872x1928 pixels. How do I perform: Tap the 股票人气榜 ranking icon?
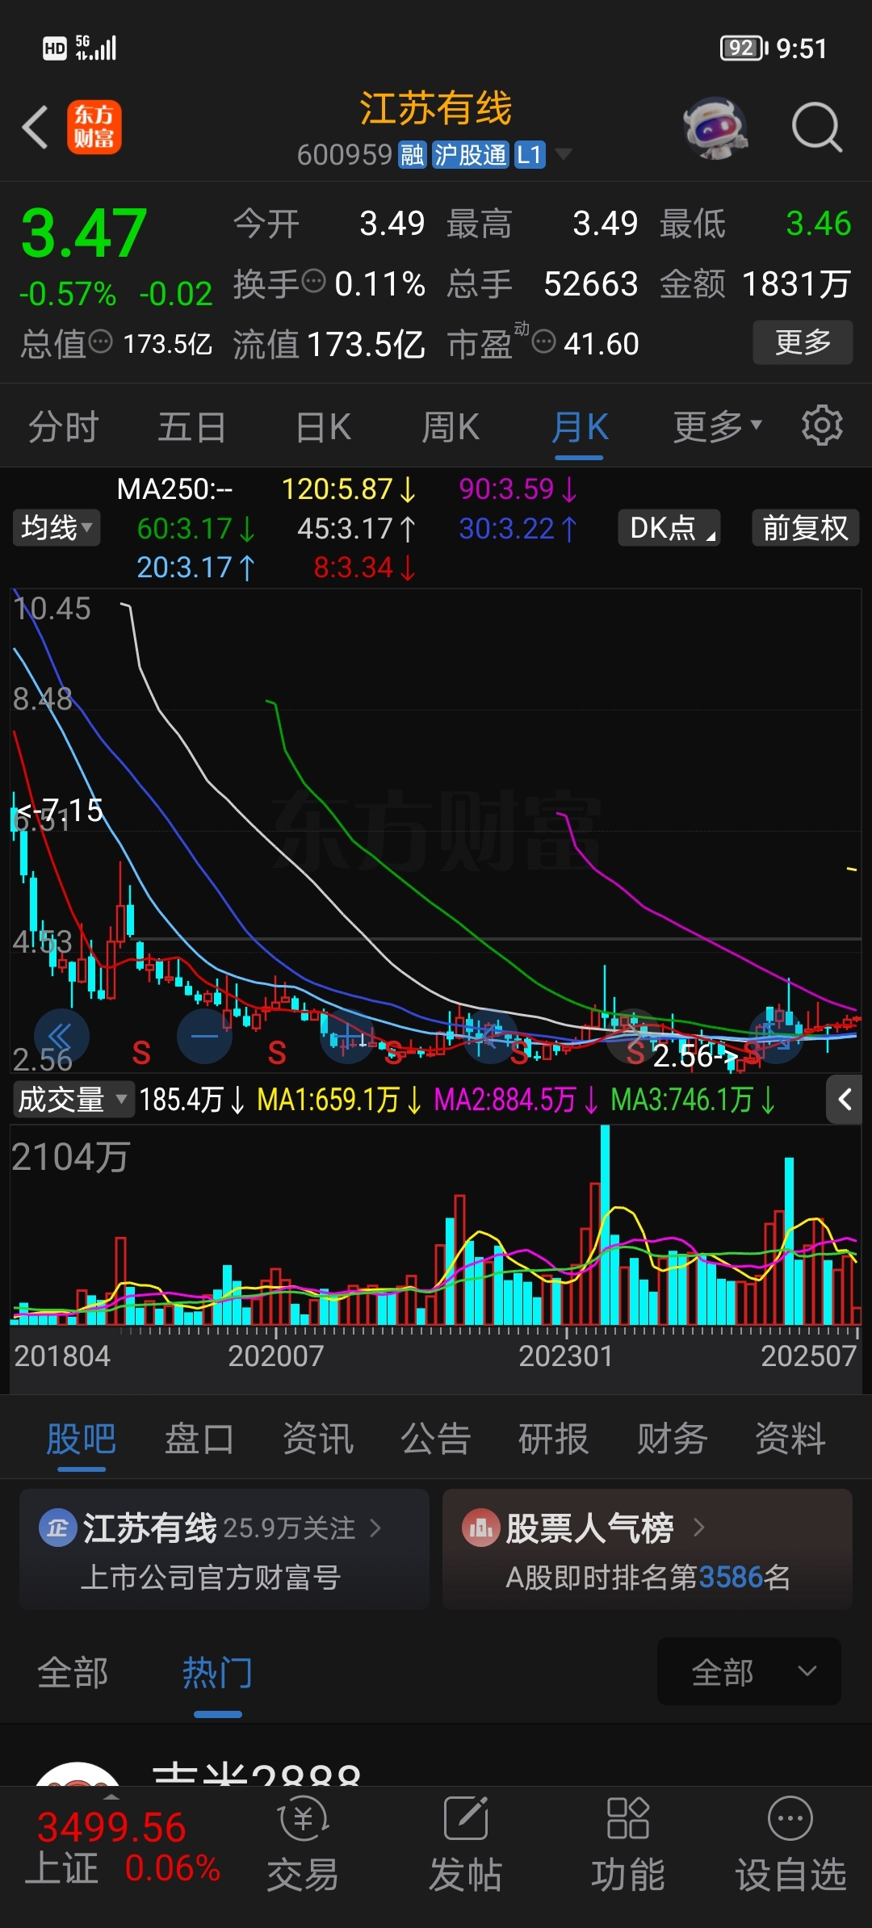tap(480, 1528)
